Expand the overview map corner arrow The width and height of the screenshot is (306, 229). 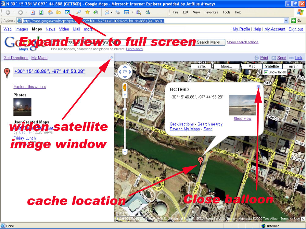point(302,219)
